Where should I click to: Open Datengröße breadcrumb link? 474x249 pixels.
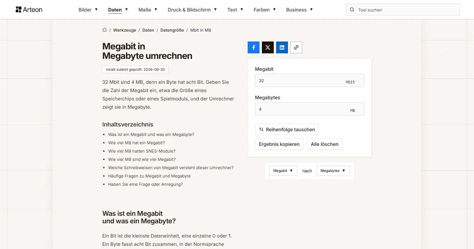click(172, 30)
